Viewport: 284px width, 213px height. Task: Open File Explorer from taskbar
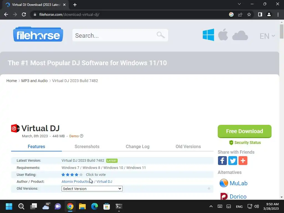click(82, 206)
